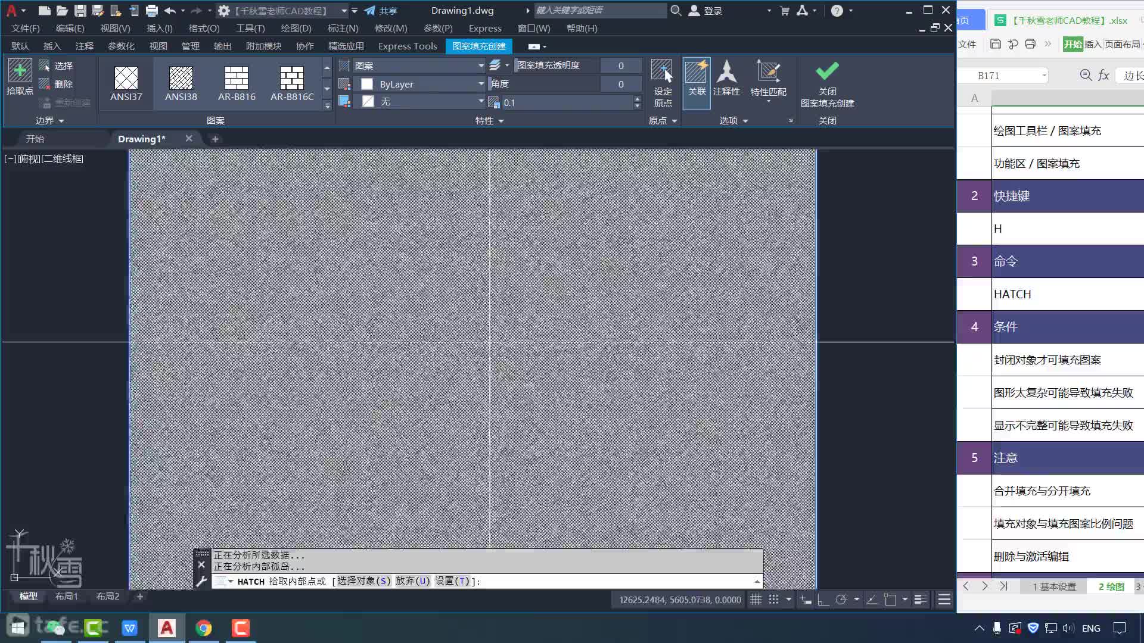Click the New file icon in quick access toolbar
The width and height of the screenshot is (1144, 643).
44,10
